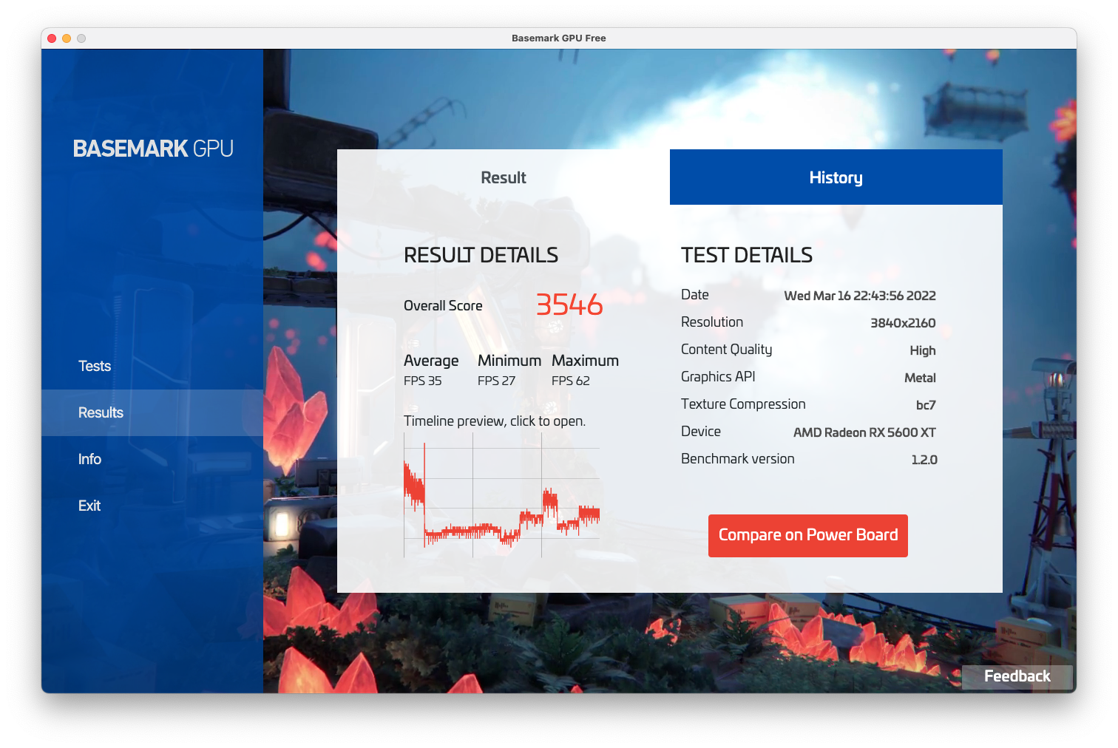Click the BASEMARK GPU logo
Image resolution: width=1118 pixels, height=748 pixels.
pyautogui.click(x=153, y=149)
